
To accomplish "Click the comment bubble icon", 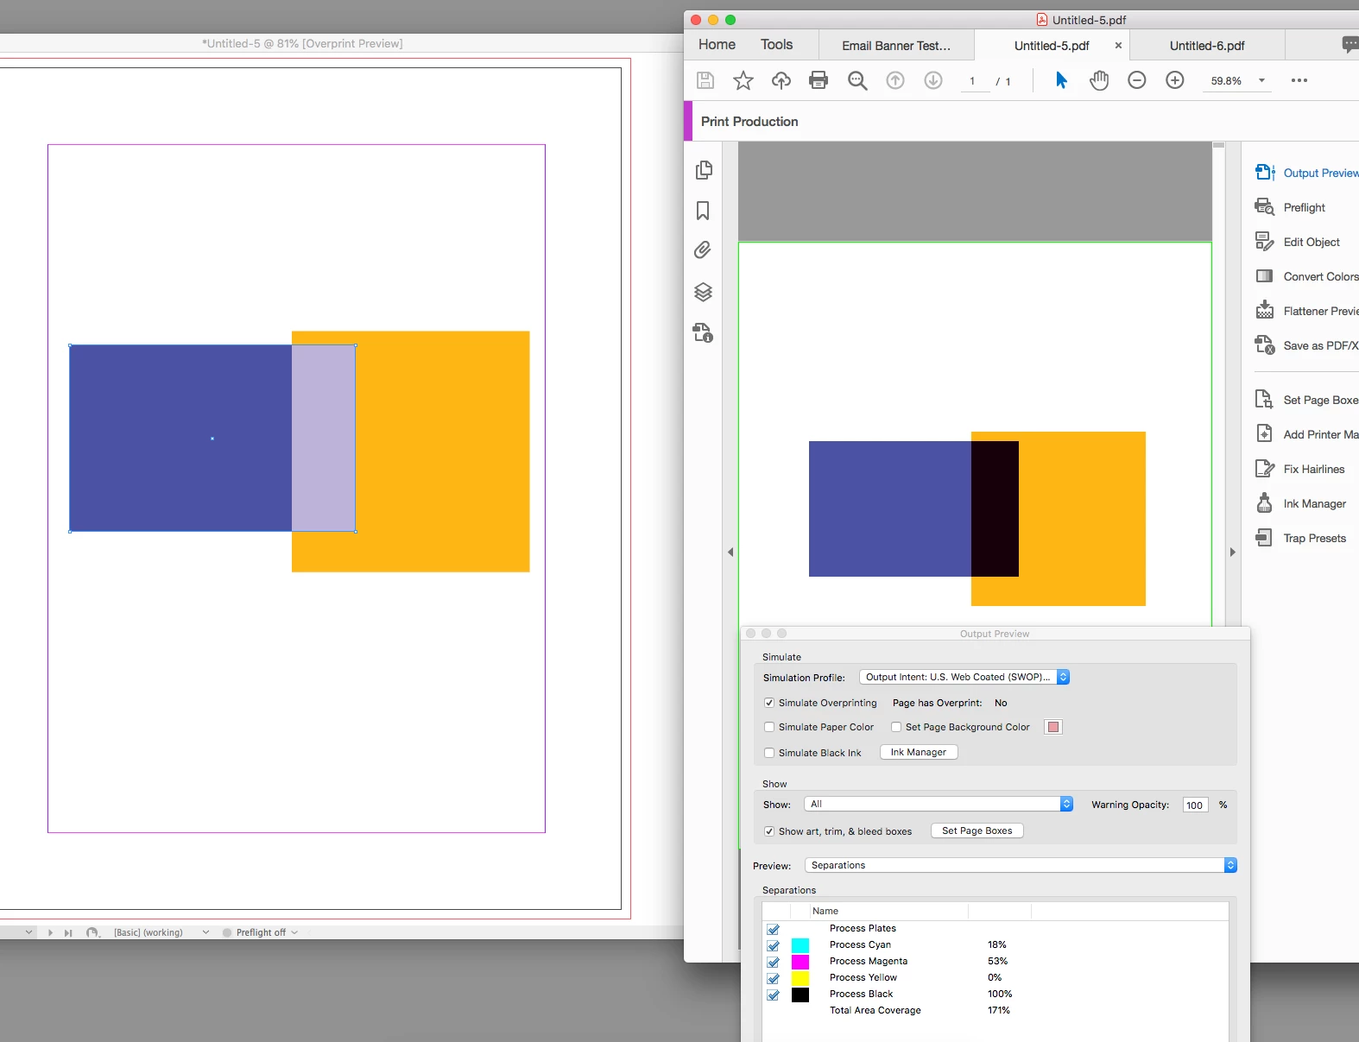I will pyautogui.click(x=1350, y=45).
